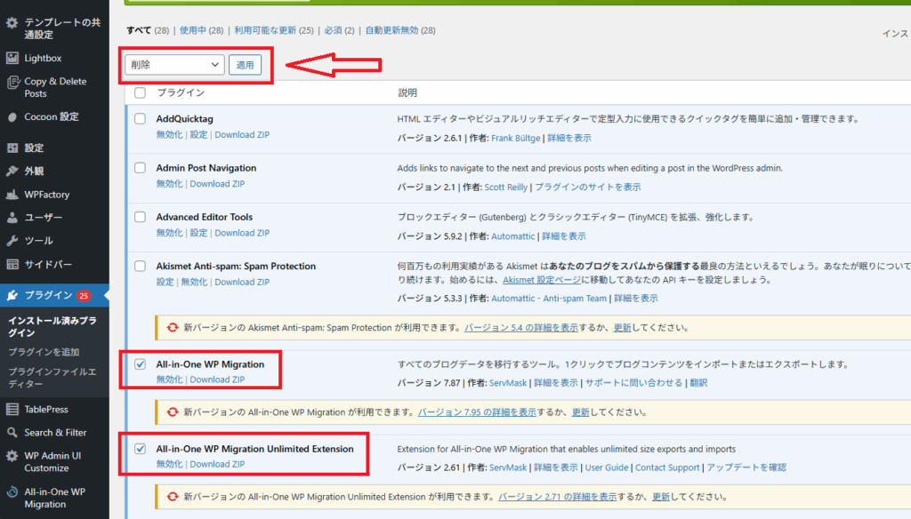Viewport: 911px width, 519px height.
Task: Toggle the select-all checkbox in plugin header
Action: coord(140,93)
